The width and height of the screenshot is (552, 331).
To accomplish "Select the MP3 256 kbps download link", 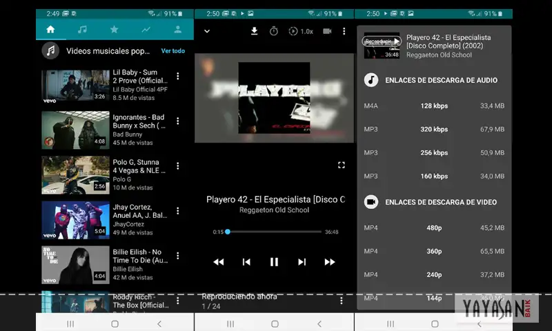I will point(434,152).
